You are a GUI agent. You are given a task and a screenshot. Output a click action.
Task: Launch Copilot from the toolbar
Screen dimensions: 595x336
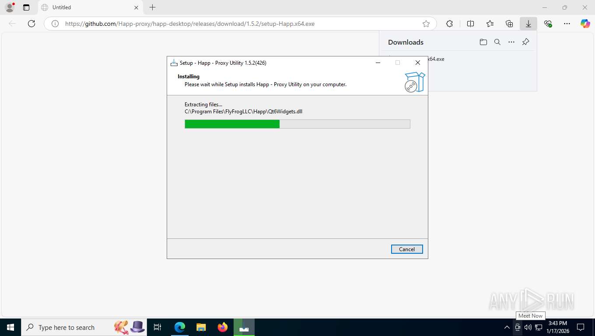(x=585, y=24)
